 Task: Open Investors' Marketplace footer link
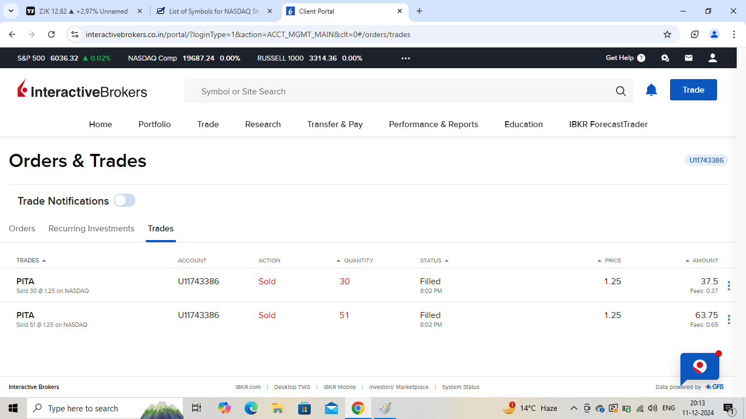pos(399,387)
